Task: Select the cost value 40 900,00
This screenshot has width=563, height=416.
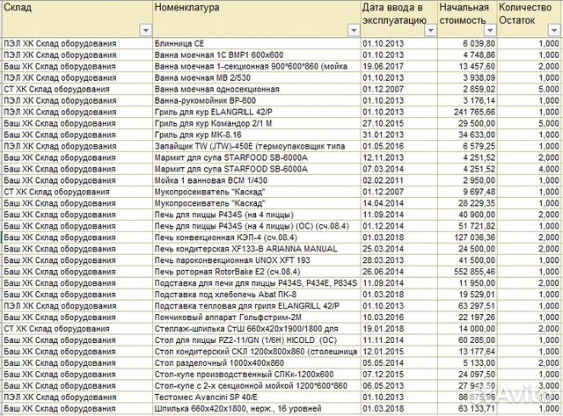Action: (x=467, y=215)
